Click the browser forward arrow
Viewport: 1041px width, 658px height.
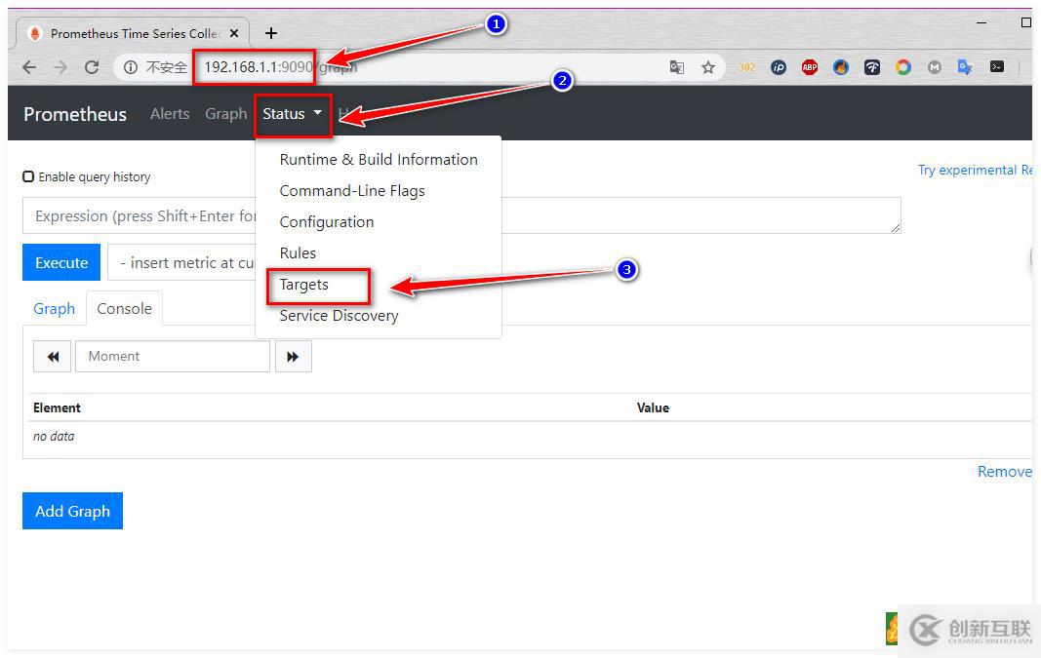point(60,67)
